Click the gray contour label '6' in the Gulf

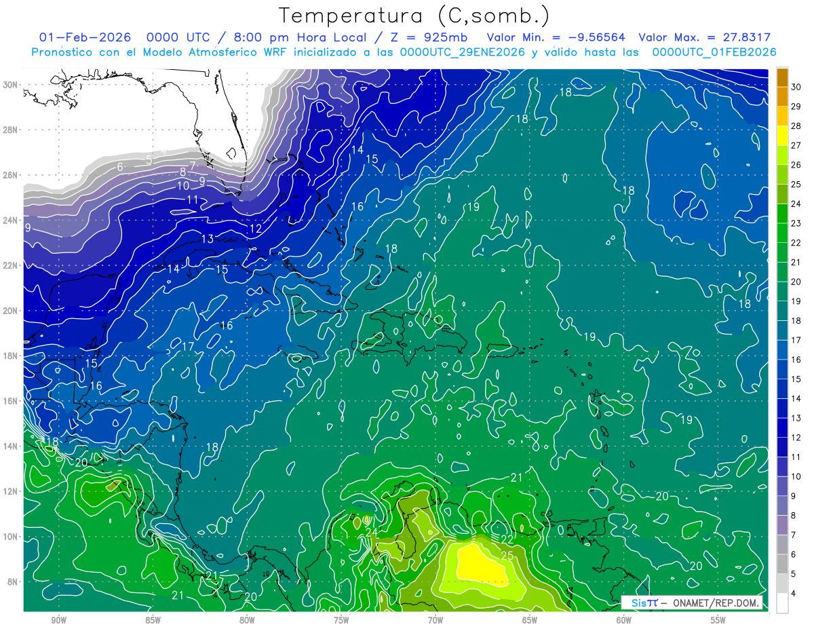click(120, 167)
